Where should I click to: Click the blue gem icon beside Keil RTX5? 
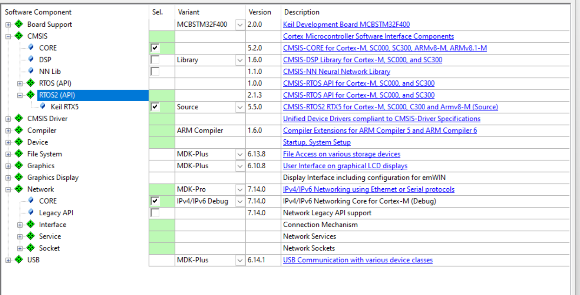point(43,106)
